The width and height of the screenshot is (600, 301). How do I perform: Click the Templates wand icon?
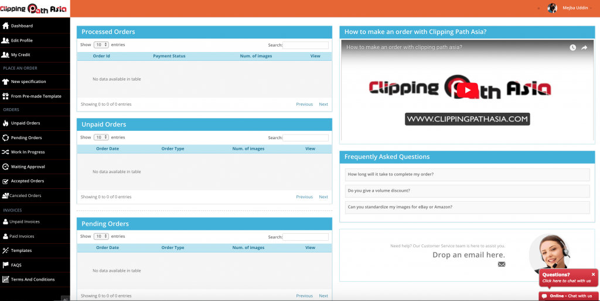tap(5, 251)
